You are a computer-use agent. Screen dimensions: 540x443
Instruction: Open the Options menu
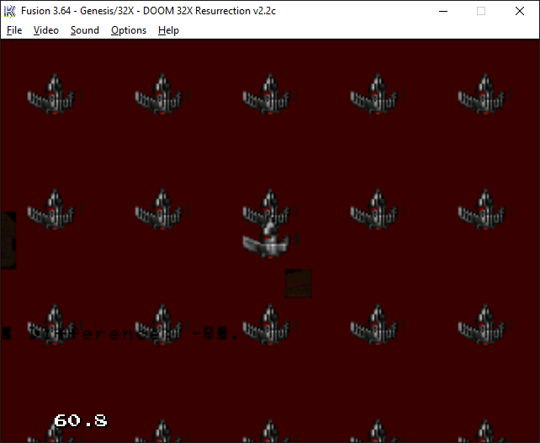(129, 30)
